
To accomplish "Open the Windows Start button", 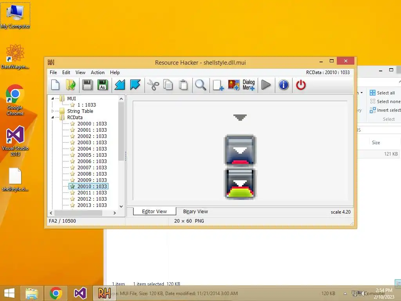I will pyautogui.click(x=9, y=293).
